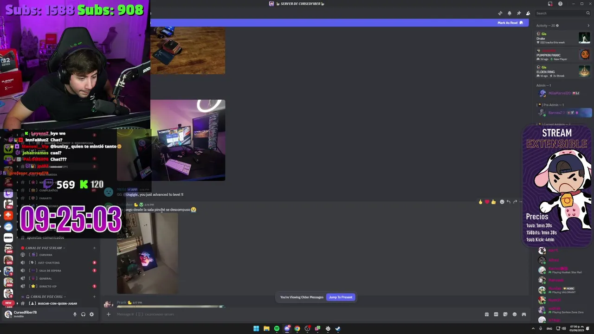594x334 pixels.
Task: Click the NEW unread mentions pill
Action: pos(8,303)
